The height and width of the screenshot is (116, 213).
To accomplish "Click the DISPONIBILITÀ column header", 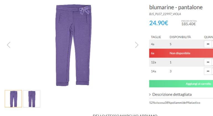I will (180, 37).
